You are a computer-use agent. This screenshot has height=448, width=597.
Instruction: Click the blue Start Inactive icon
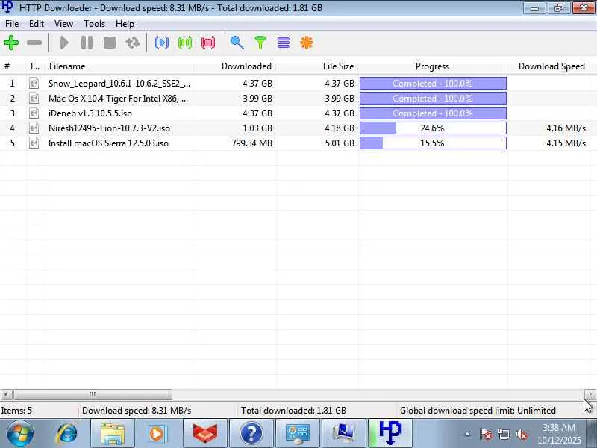(x=162, y=43)
